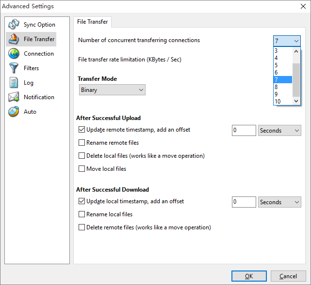
Task: Click the Sync Option arrows icon
Action: click(14, 24)
